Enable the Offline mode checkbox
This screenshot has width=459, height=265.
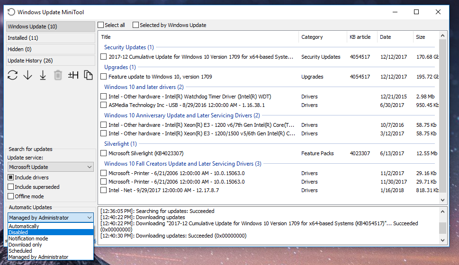11,196
